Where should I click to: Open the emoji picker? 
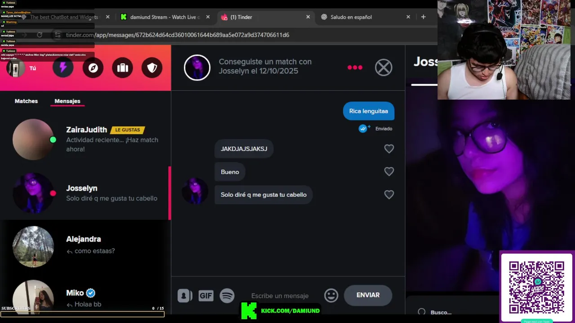point(331,295)
